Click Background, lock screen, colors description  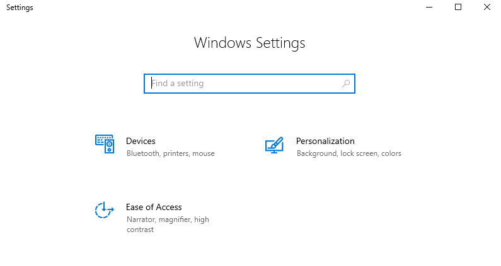(x=349, y=153)
